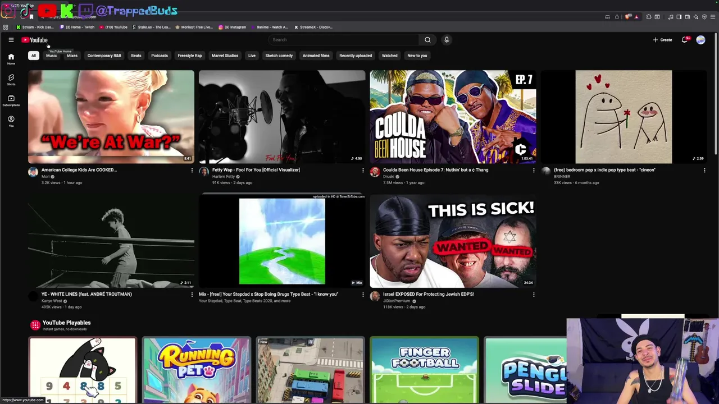Open Brave Shields lion icon
The height and width of the screenshot is (404, 719).
click(x=627, y=17)
